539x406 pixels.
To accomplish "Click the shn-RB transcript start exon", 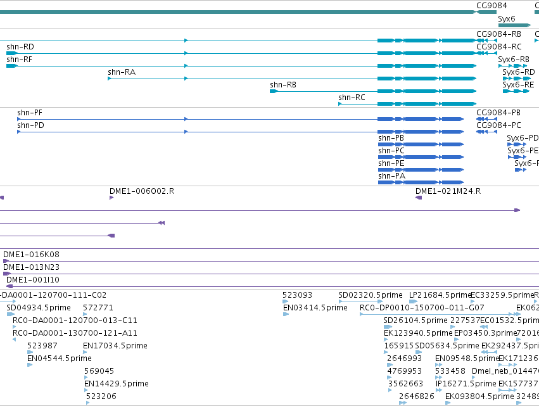I will [x=274, y=91].
